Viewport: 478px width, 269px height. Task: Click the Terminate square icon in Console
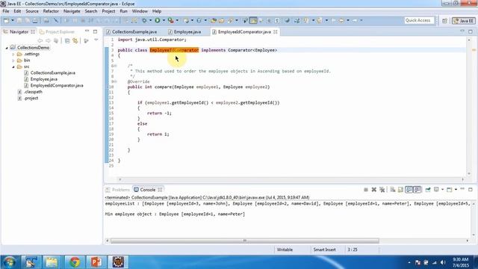(x=366, y=190)
